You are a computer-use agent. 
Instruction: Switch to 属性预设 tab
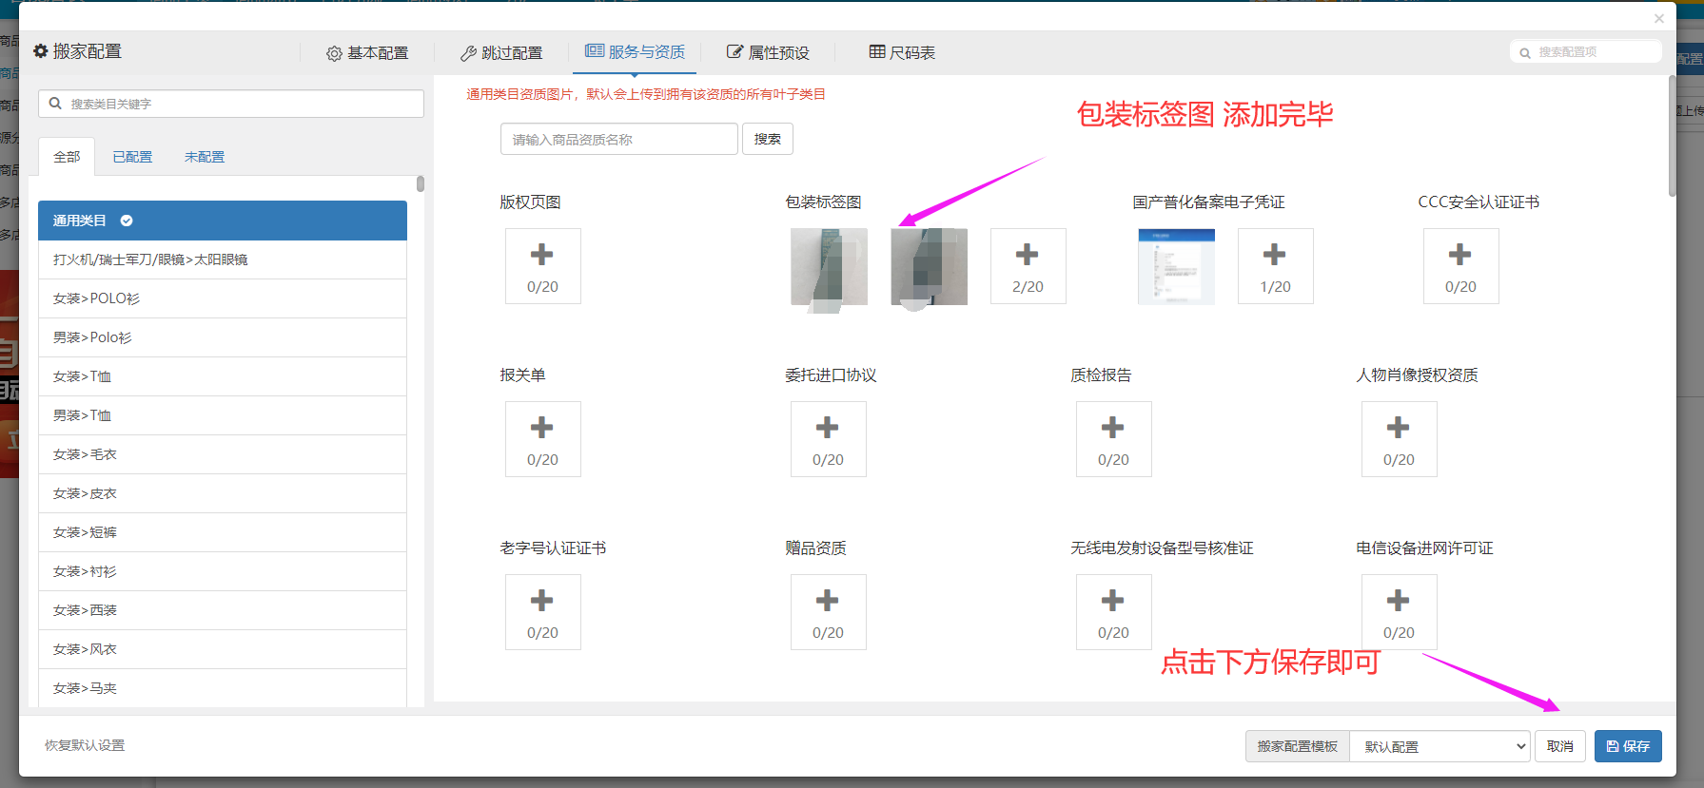768,53
